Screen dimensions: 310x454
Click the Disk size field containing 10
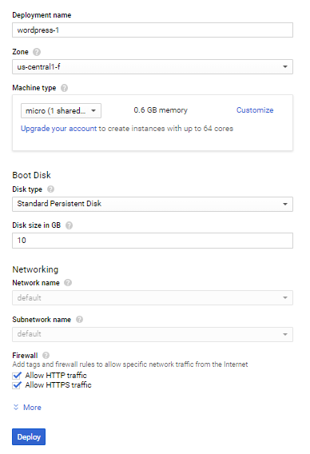click(153, 241)
